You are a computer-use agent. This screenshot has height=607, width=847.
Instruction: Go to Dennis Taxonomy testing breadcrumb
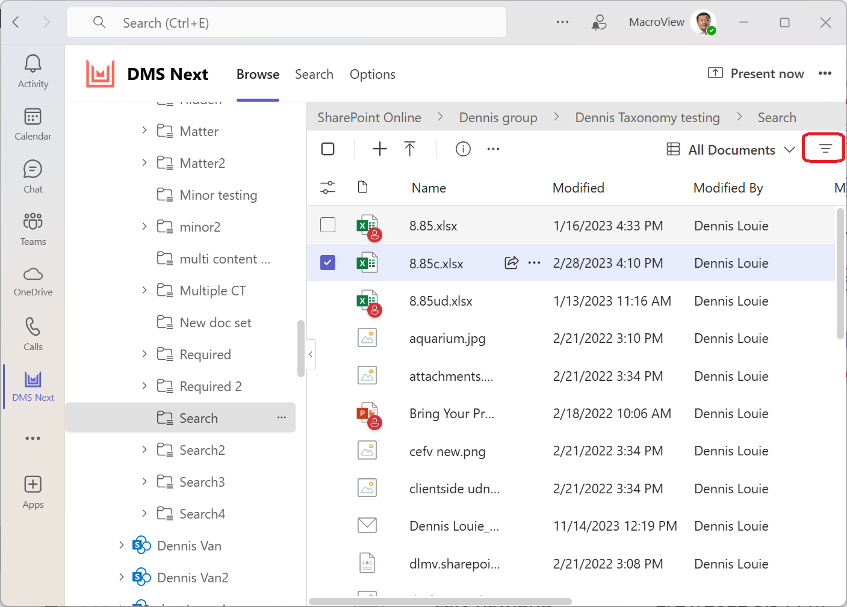pos(647,117)
